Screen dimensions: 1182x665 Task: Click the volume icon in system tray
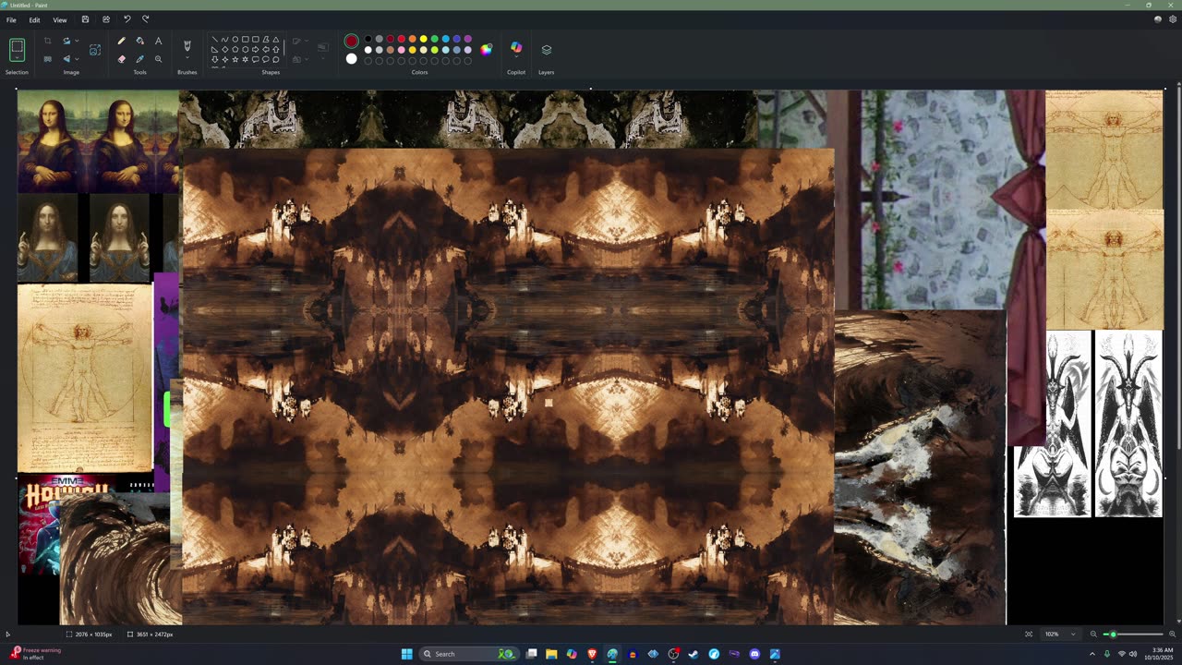[x=1133, y=654]
